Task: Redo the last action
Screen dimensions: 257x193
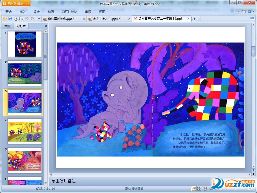Action: click(32, 19)
